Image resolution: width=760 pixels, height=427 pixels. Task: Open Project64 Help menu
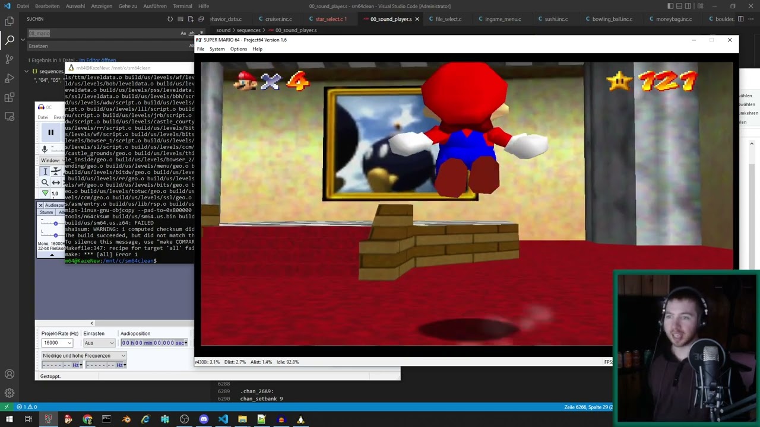tap(257, 49)
